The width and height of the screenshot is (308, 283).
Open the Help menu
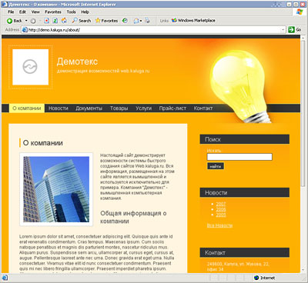point(85,12)
